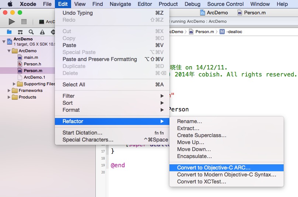This screenshot has width=298, height=197.
Task: Click the Products folder icon
Action: click(x=15, y=97)
